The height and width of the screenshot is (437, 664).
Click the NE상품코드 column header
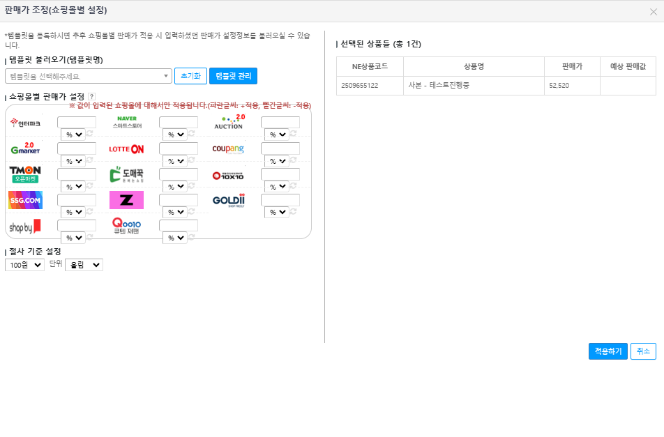tap(370, 66)
